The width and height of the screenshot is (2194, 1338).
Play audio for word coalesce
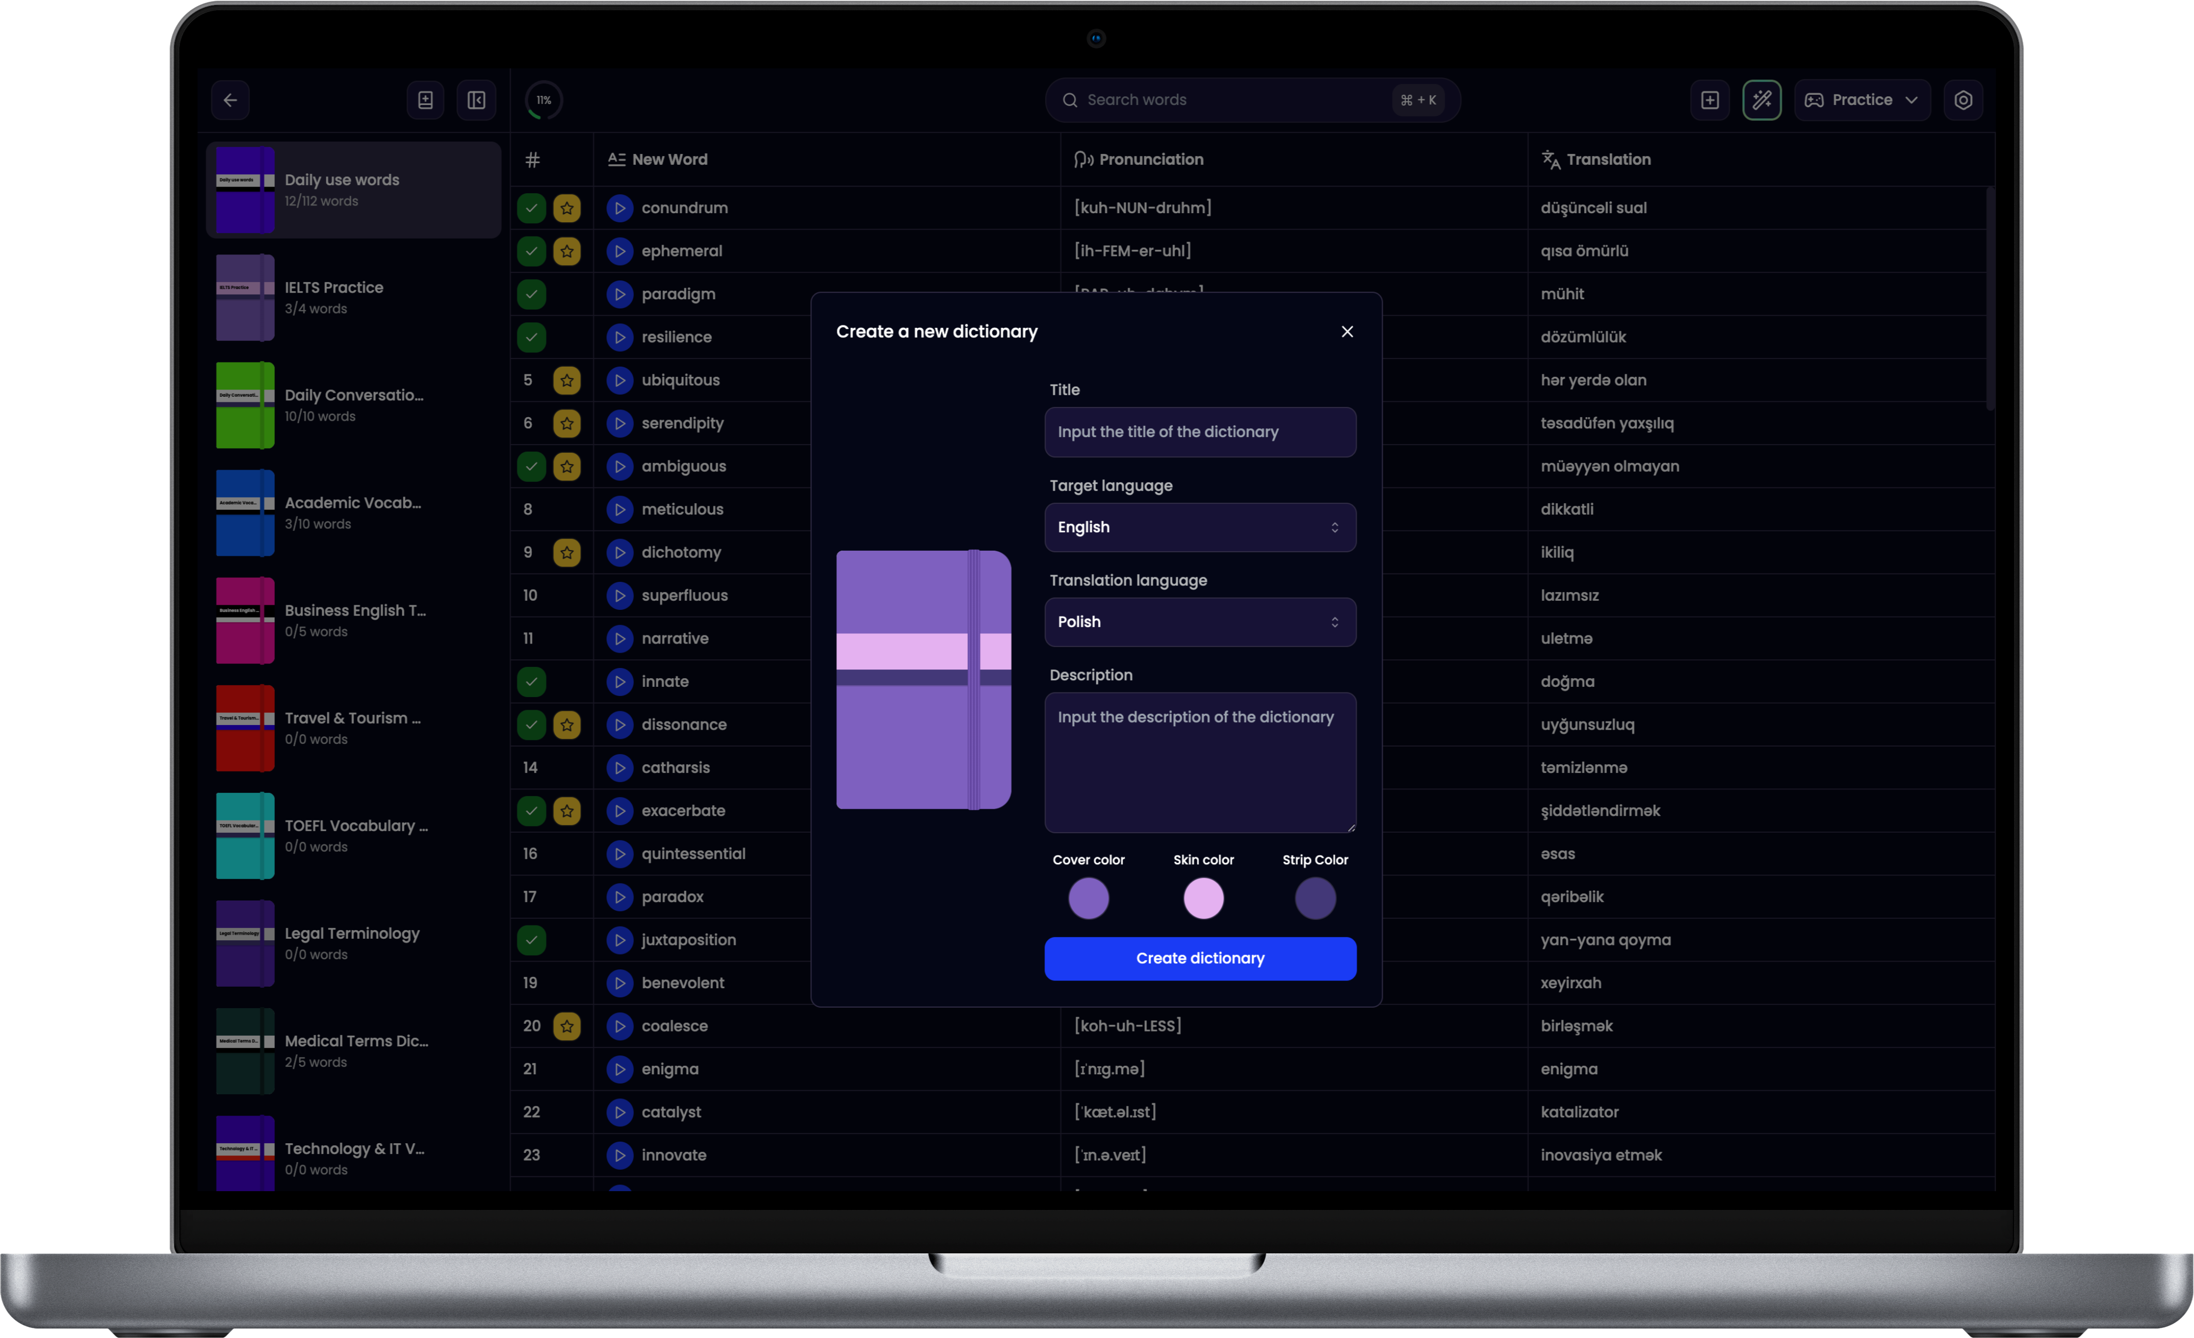tap(620, 1026)
